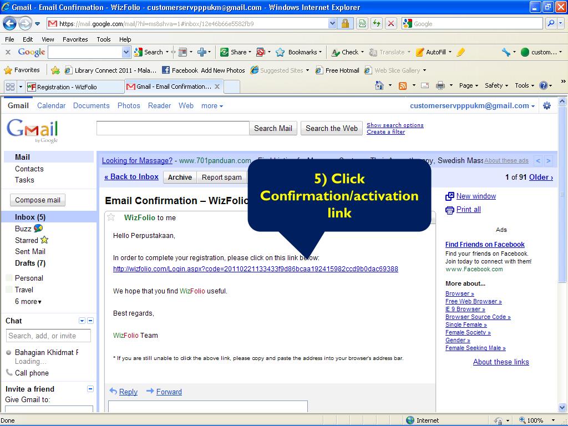This screenshot has height=426, width=568.
Task: Expand the '6 more' labels list
Action: click(x=28, y=301)
